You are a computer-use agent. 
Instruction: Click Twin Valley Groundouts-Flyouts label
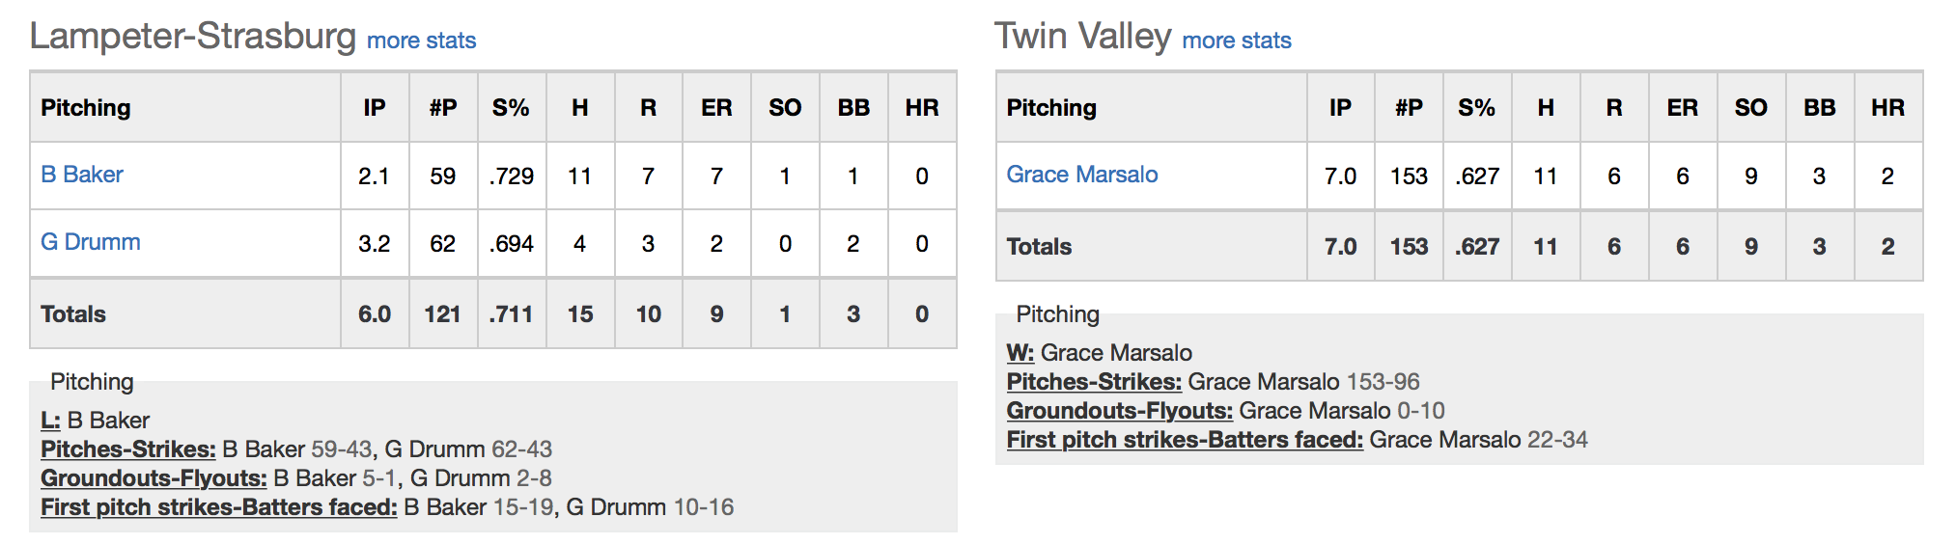(x=1120, y=411)
